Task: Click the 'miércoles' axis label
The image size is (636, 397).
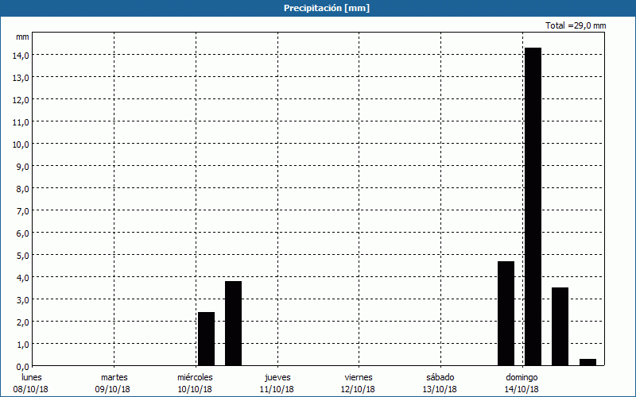Action: [195, 378]
